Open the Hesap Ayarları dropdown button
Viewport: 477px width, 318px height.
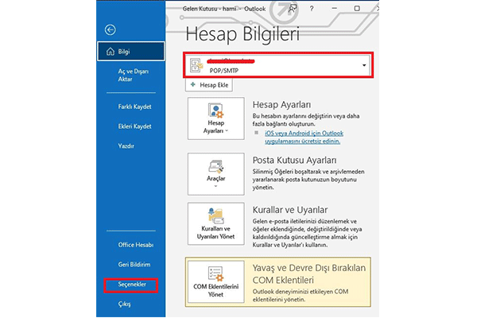point(216,118)
